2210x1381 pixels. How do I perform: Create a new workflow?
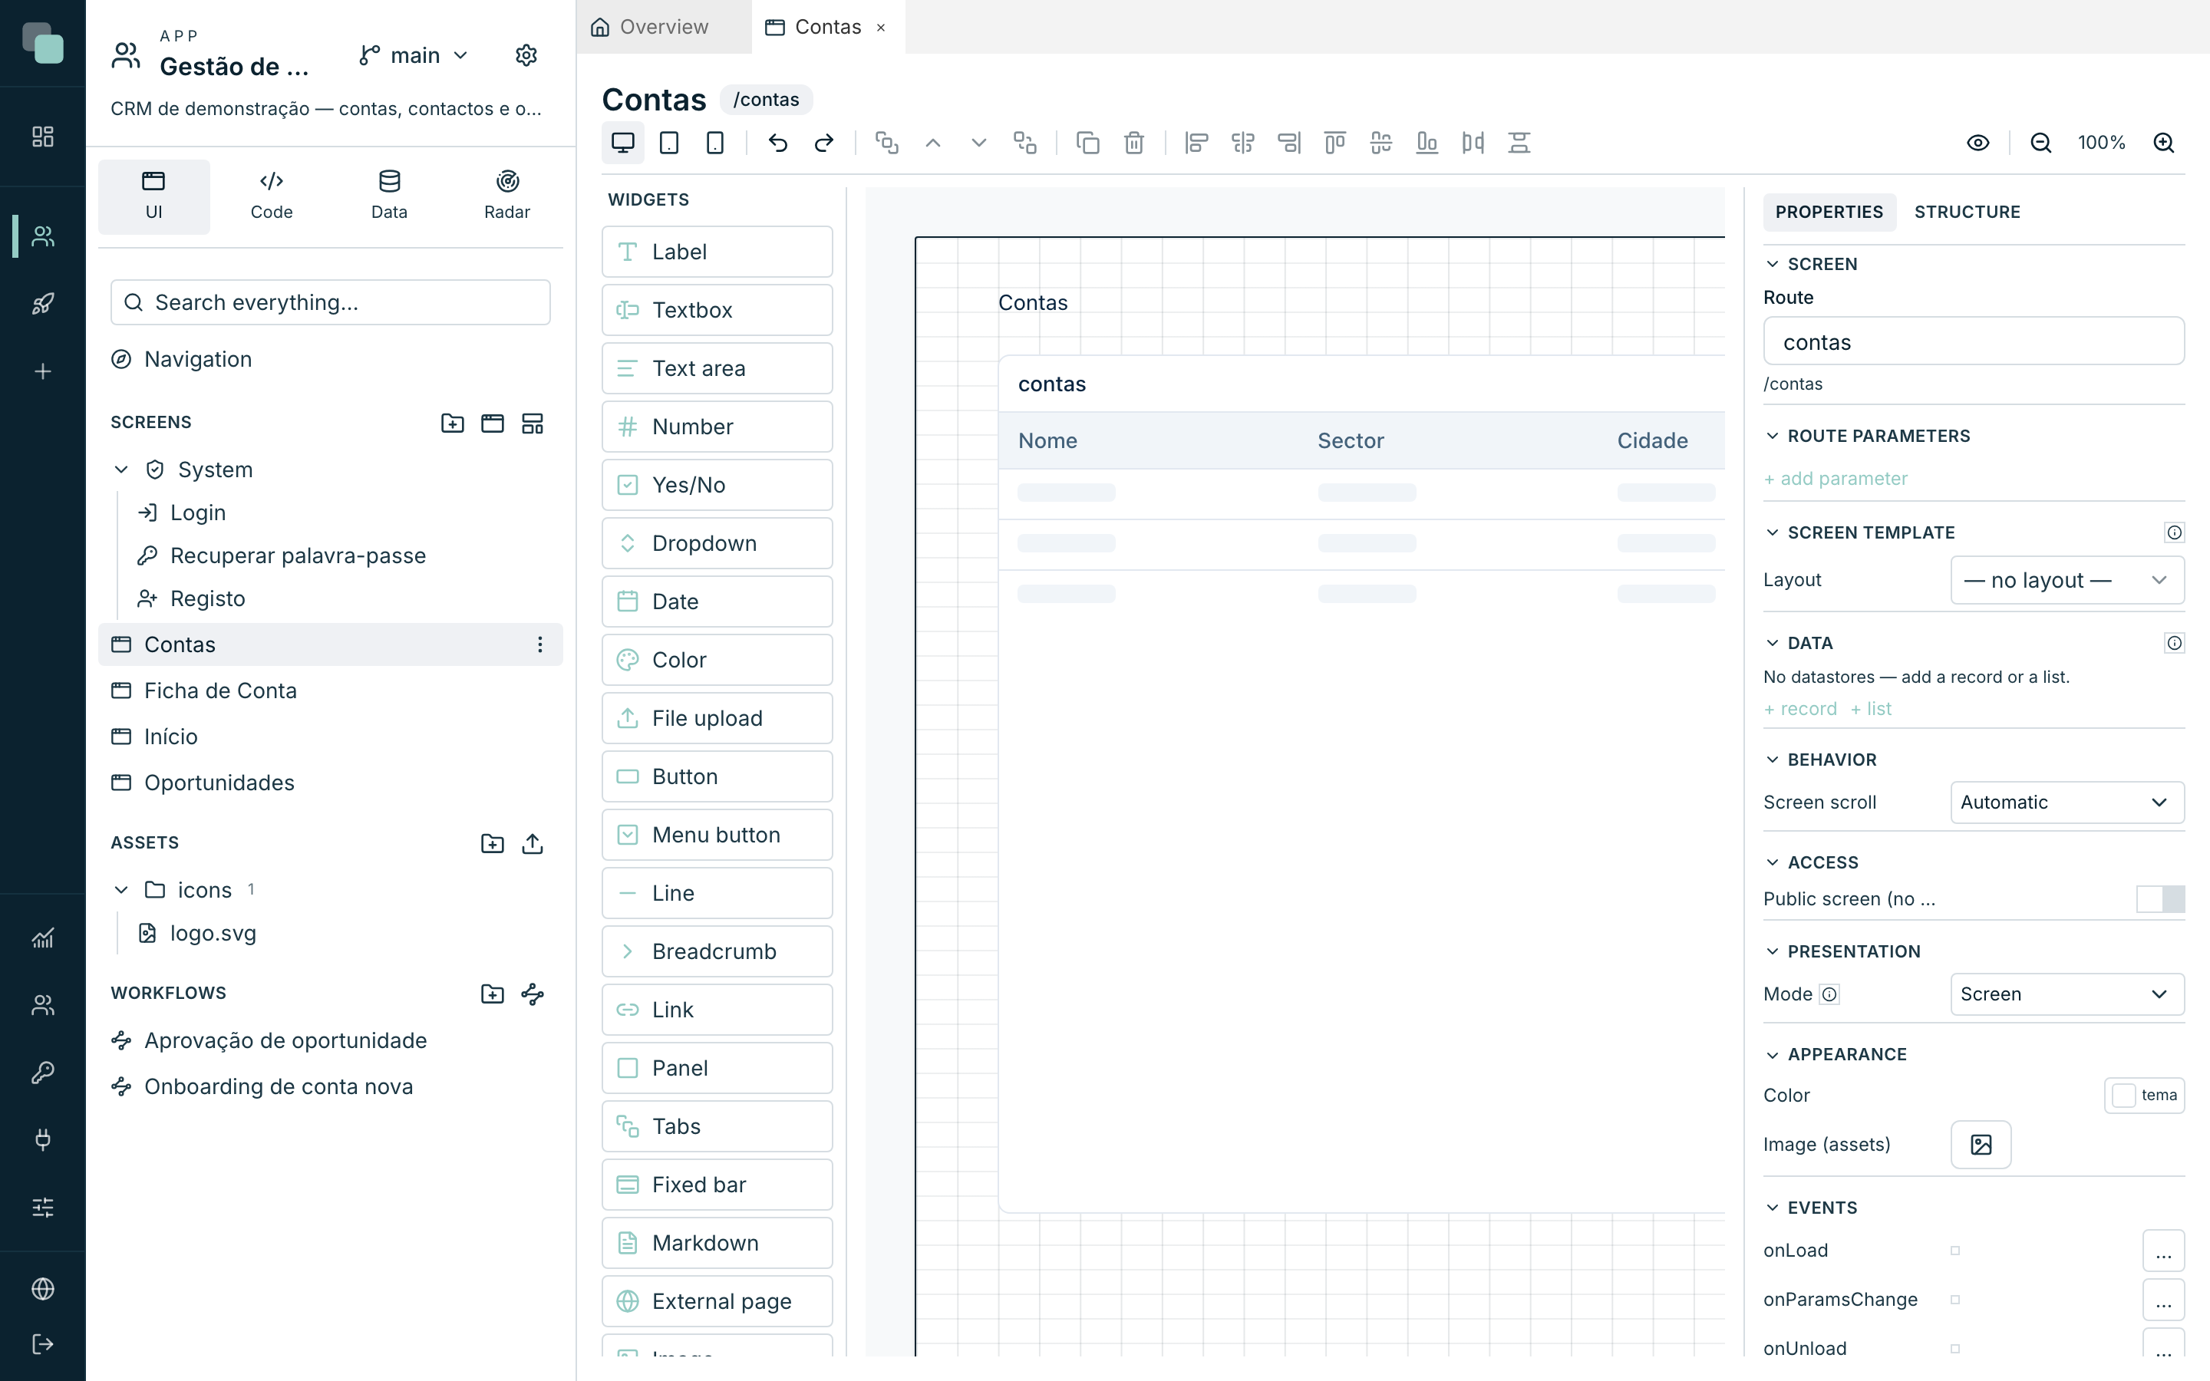(x=533, y=994)
